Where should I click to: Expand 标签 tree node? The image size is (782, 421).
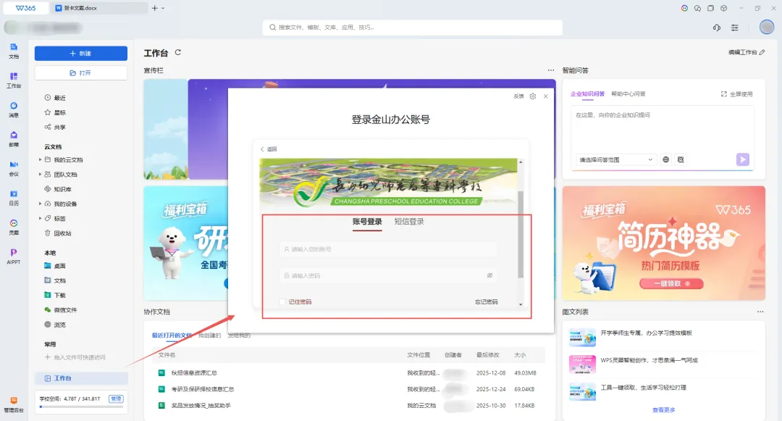41,219
